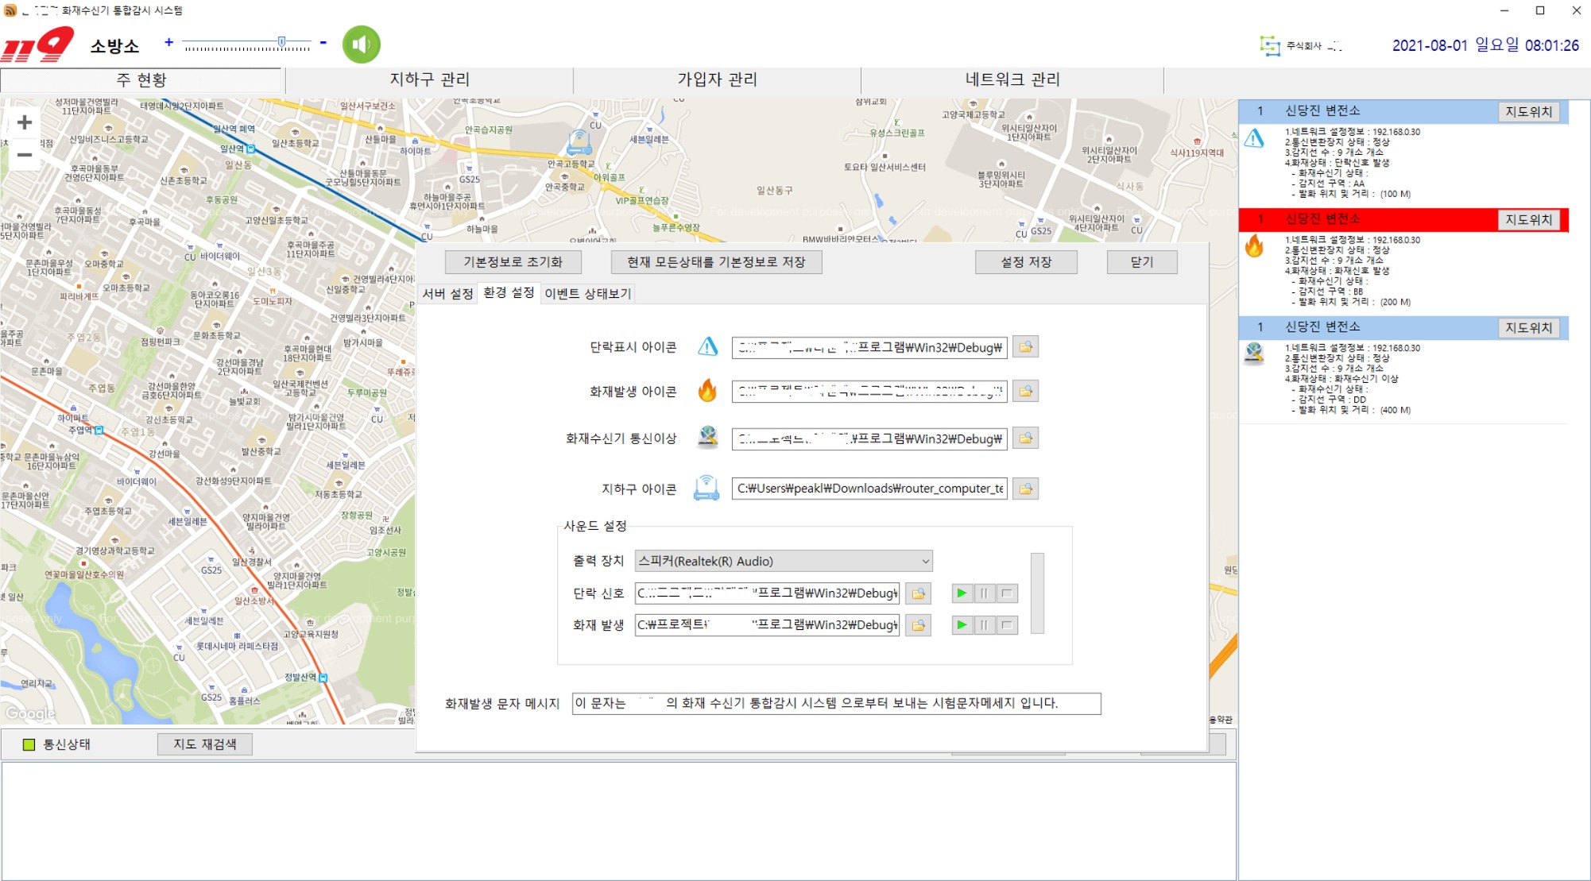Browse file for 지하구 아이콘 path
This screenshot has height=881, width=1591.
pos(1025,489)
